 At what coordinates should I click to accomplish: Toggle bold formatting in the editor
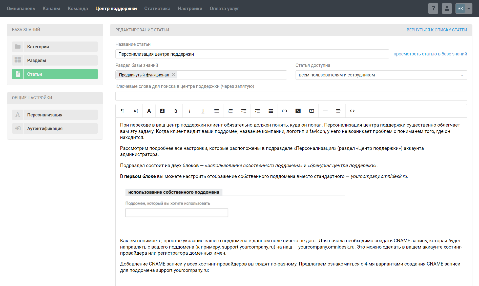tap(176, 111)
